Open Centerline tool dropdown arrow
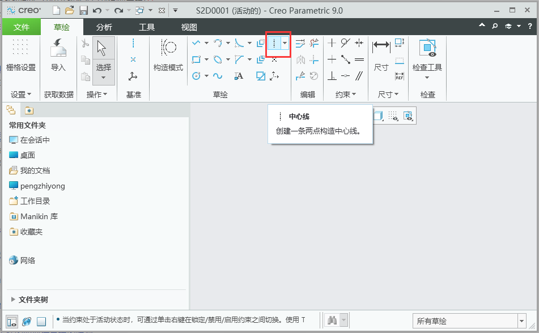Screen dimensions: 539x333 285,43
